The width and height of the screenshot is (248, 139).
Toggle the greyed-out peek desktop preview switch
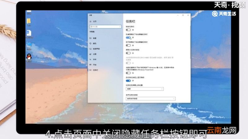coord(128,63)
